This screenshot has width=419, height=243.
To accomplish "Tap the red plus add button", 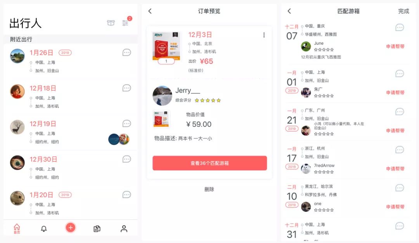I will (x=71, y=228).
